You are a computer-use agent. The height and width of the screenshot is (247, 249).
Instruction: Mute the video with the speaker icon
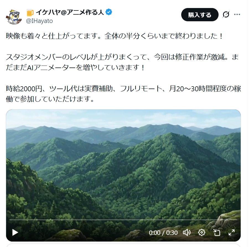(x=187, y=233)
